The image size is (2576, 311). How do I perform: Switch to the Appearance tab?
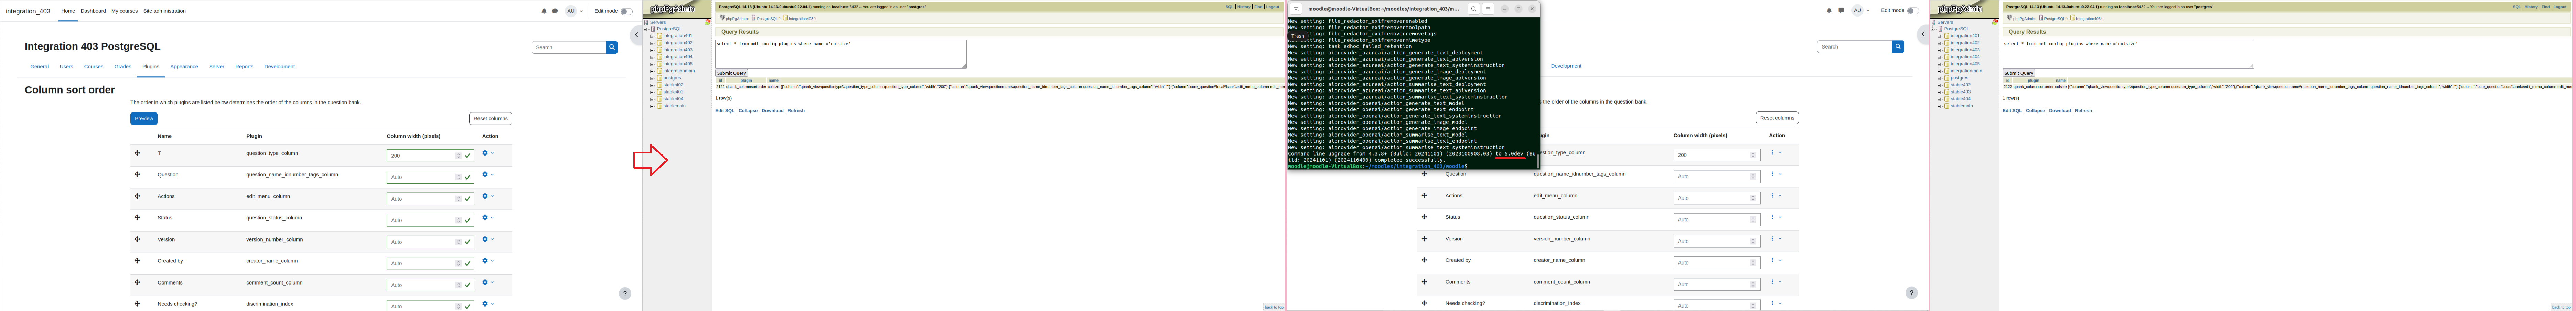184,67
